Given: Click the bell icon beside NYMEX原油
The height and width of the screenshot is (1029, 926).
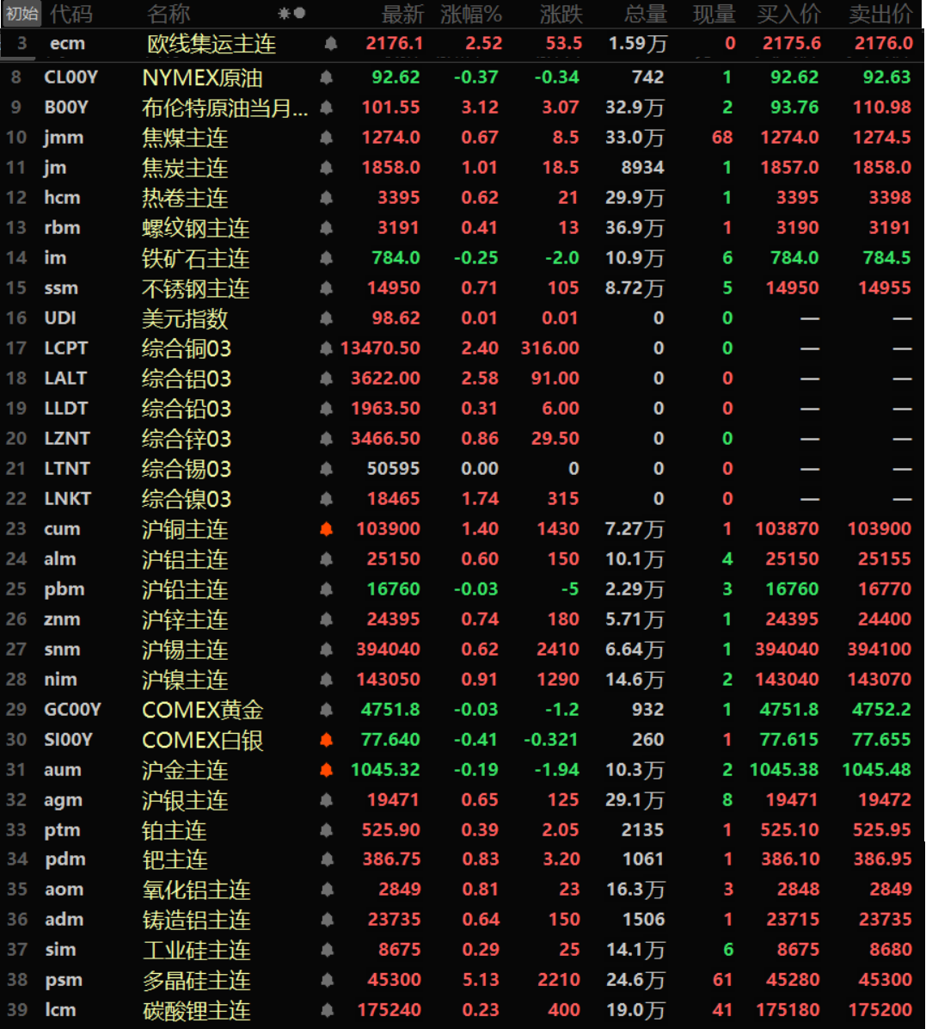Looking at the screenshot, I should (326, 77).
